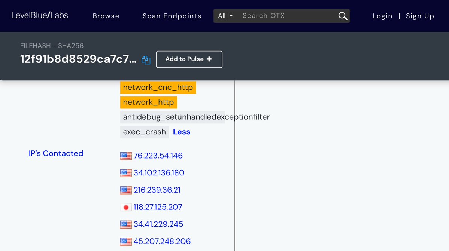Select the exec_crash tag
This screenshot has width=449, height=251.
click(x=144, y=132)
